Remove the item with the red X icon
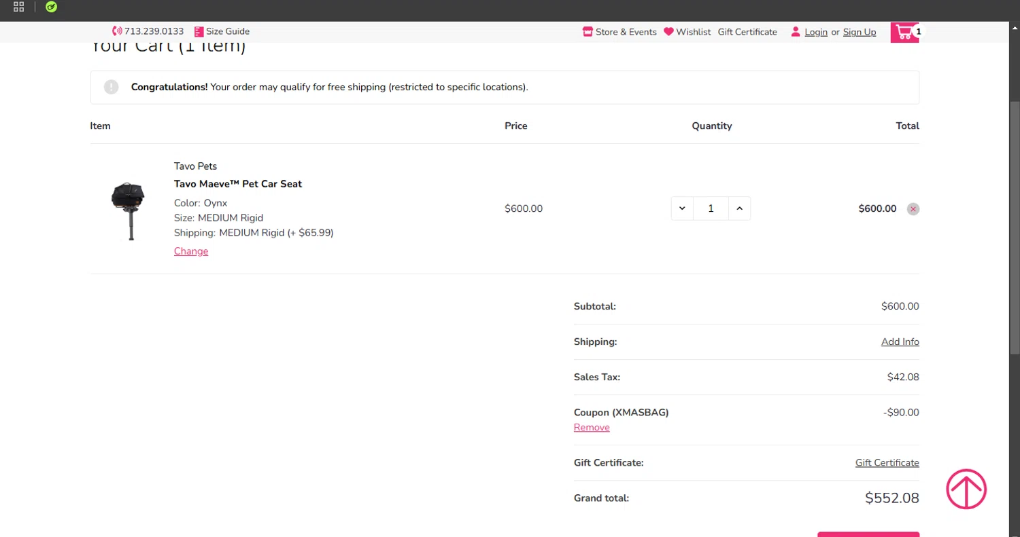Screen dimensions: 1020x537 [x=913, y=209]
